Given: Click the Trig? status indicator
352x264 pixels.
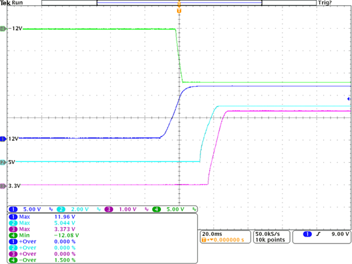Looking at the screenshot, I should point(325,3).
